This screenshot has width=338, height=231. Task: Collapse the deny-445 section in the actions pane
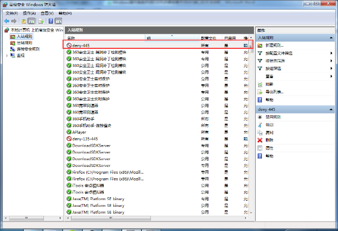(x=331, y=110)
